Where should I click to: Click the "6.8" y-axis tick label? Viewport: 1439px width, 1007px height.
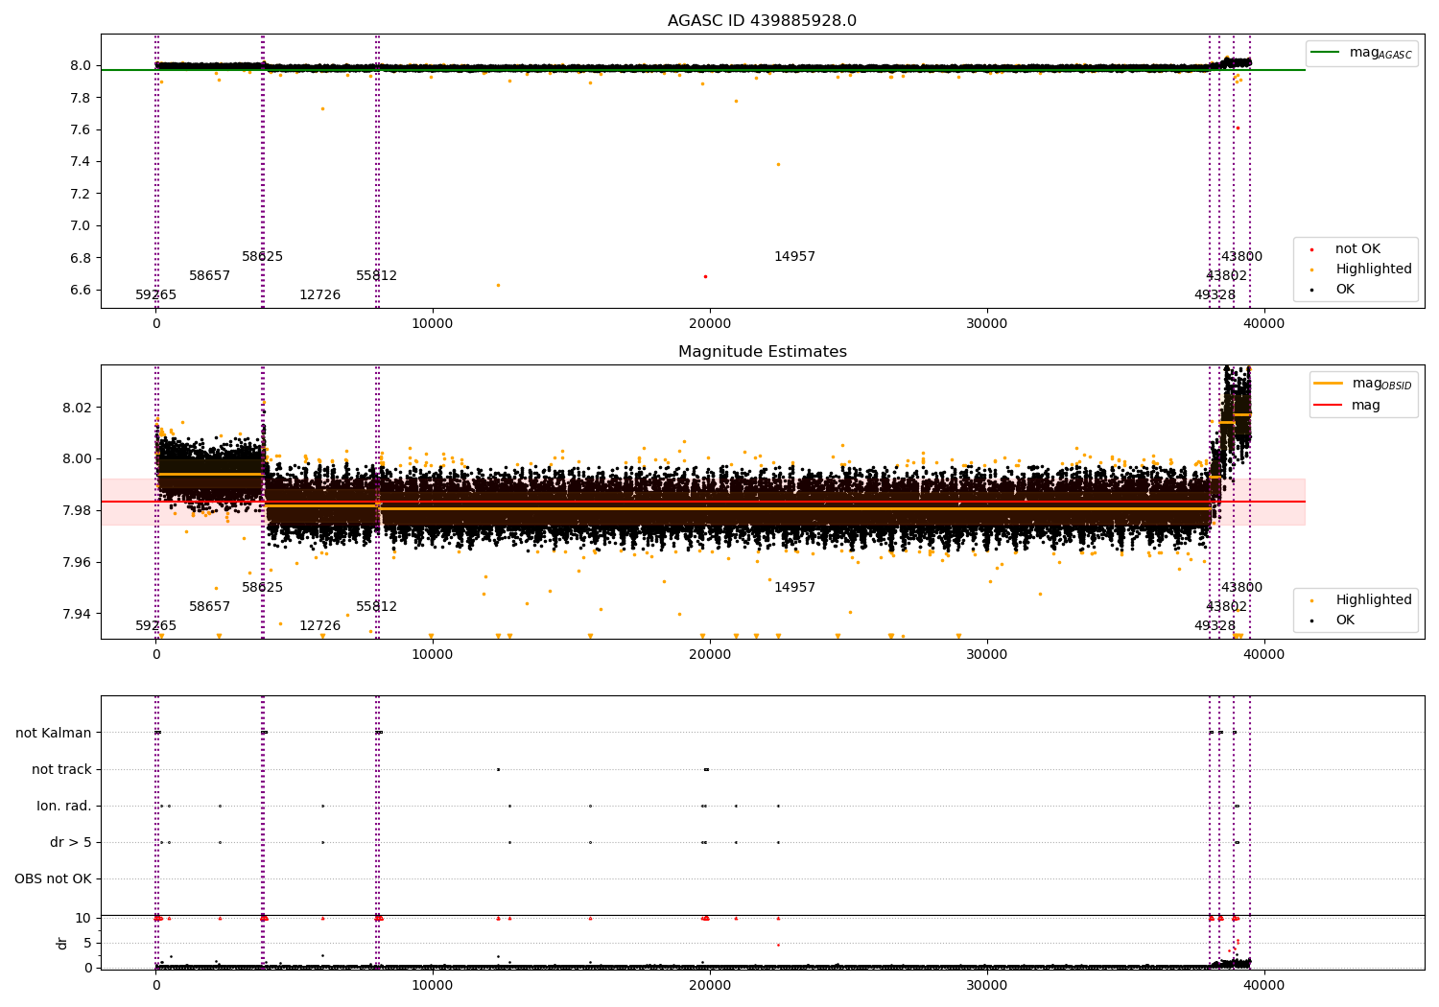coord(81,258)
